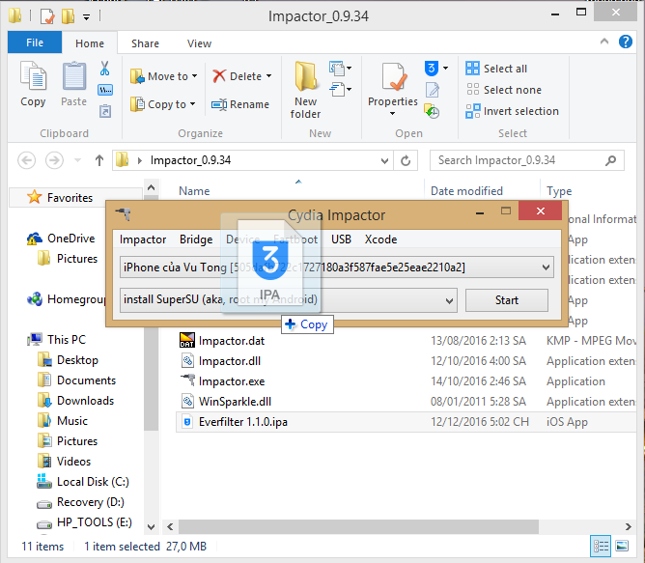This screenshot has height=563, width=645.
Task: Click Select all in ribbon
Action: [496, 69]
